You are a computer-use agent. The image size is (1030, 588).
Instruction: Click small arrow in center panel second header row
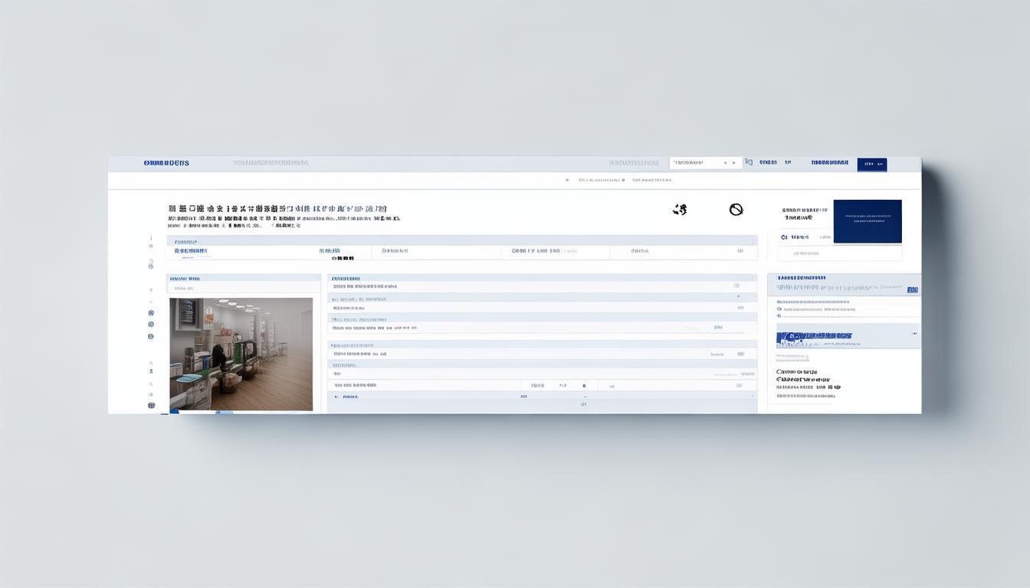(x=738, y=296)
